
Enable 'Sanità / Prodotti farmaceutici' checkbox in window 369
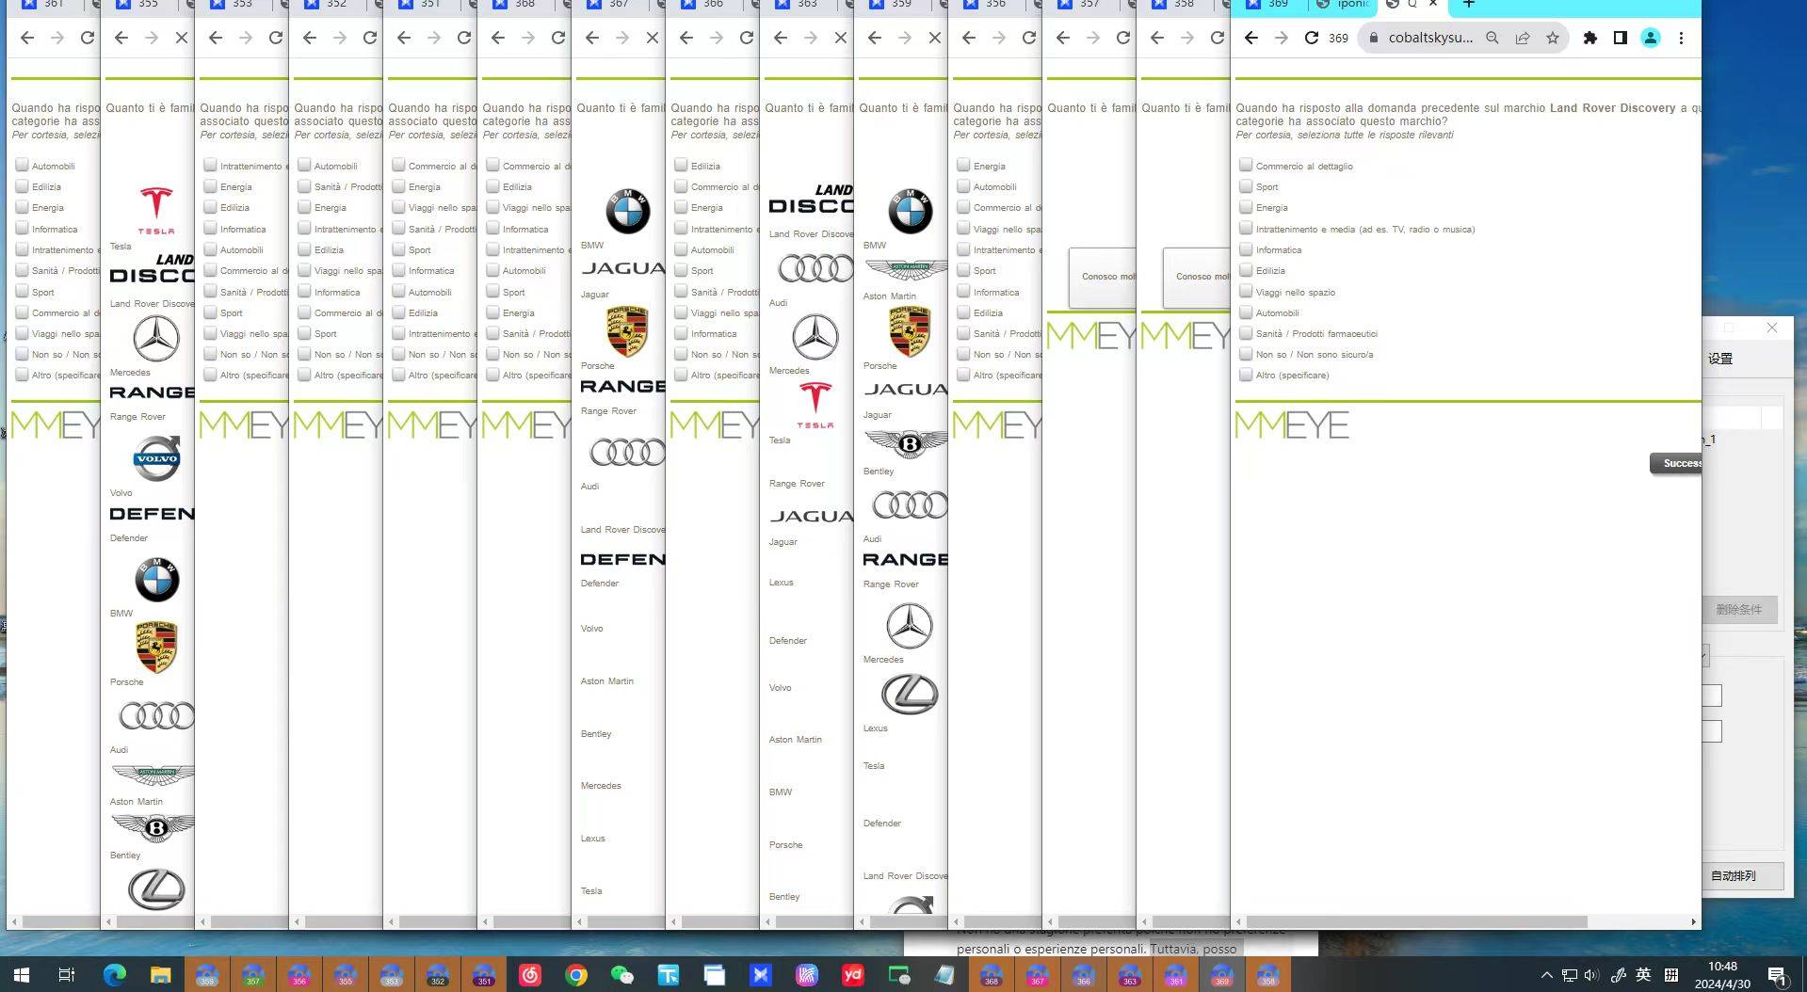point(1246,333)
